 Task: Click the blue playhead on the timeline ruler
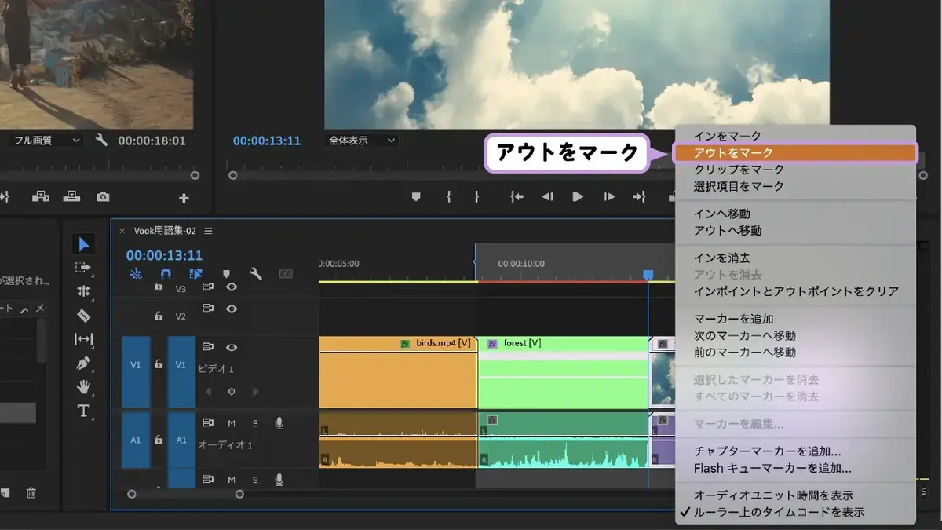click(x=648, y=275)
